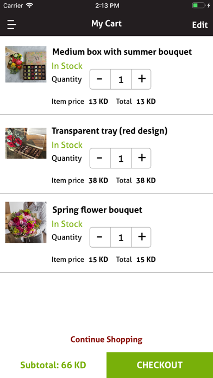213x378 pixels.
Task: Tap quantity field of Medium box item
Action: pos(121,79)
